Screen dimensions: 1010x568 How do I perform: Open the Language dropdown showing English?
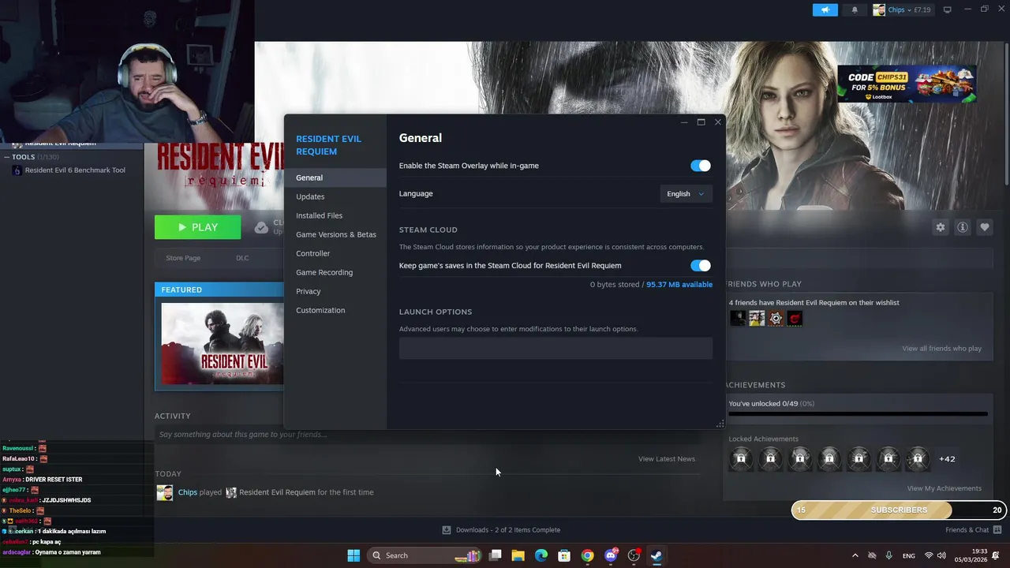click(686, 193)
